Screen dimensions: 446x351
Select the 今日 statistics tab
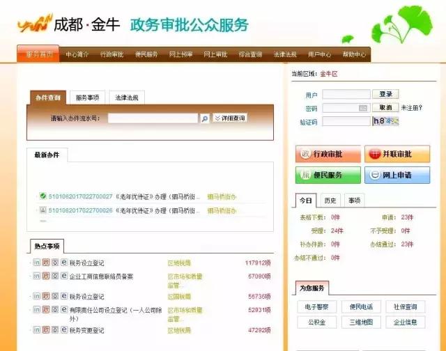point(306,201)
